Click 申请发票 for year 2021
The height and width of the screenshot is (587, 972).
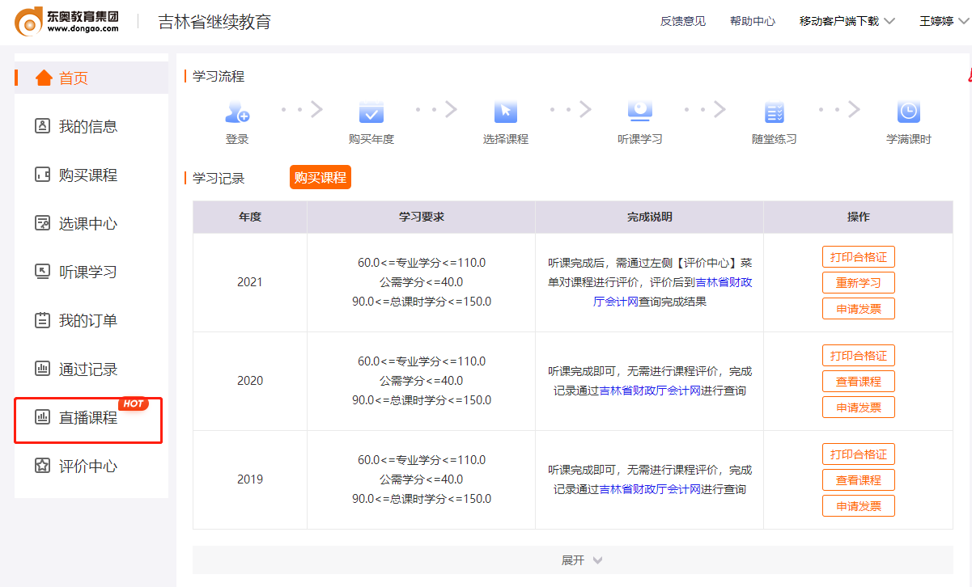coord(859,309)
